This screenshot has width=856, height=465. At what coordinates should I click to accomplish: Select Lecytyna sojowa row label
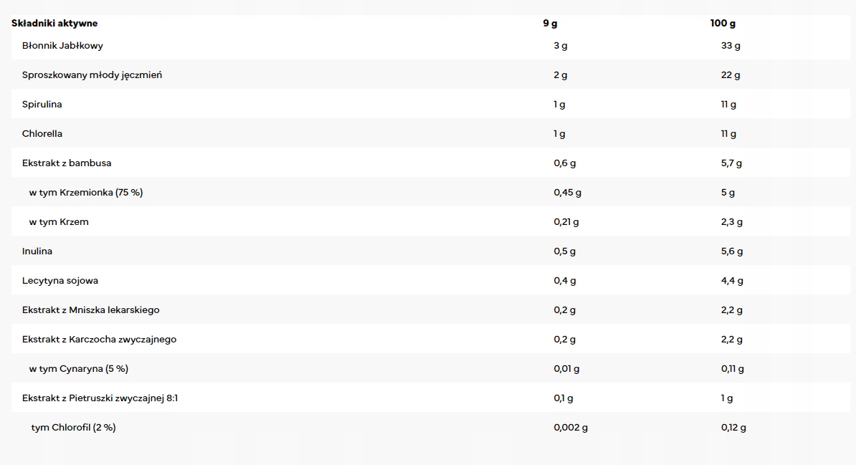click(x=60, y=281)
